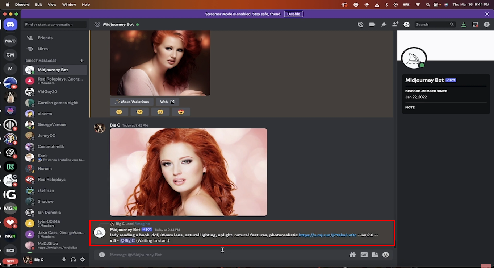Click Make Variations on the redhead image

(131, 102)
